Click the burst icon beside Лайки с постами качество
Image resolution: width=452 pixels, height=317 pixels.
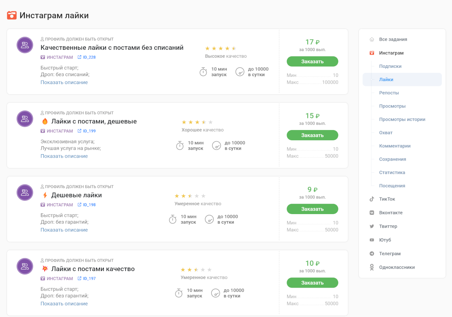tap(45, 269)
